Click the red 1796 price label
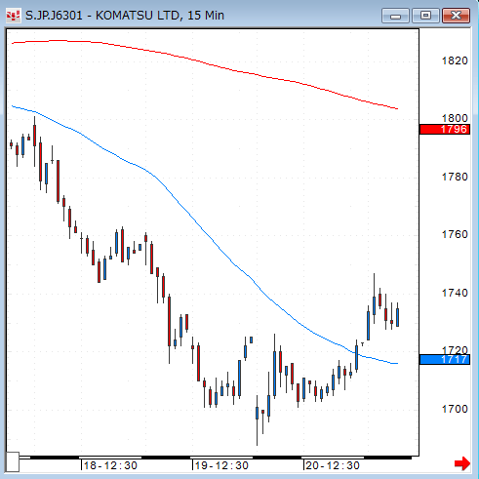This screenshot has height=479, width=479. pyautogui.click(x=445, y=129)
